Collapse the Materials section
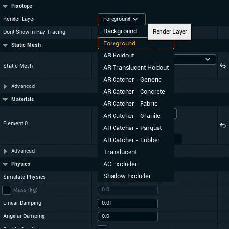This screenshot has width=229, height=229. 5,100
